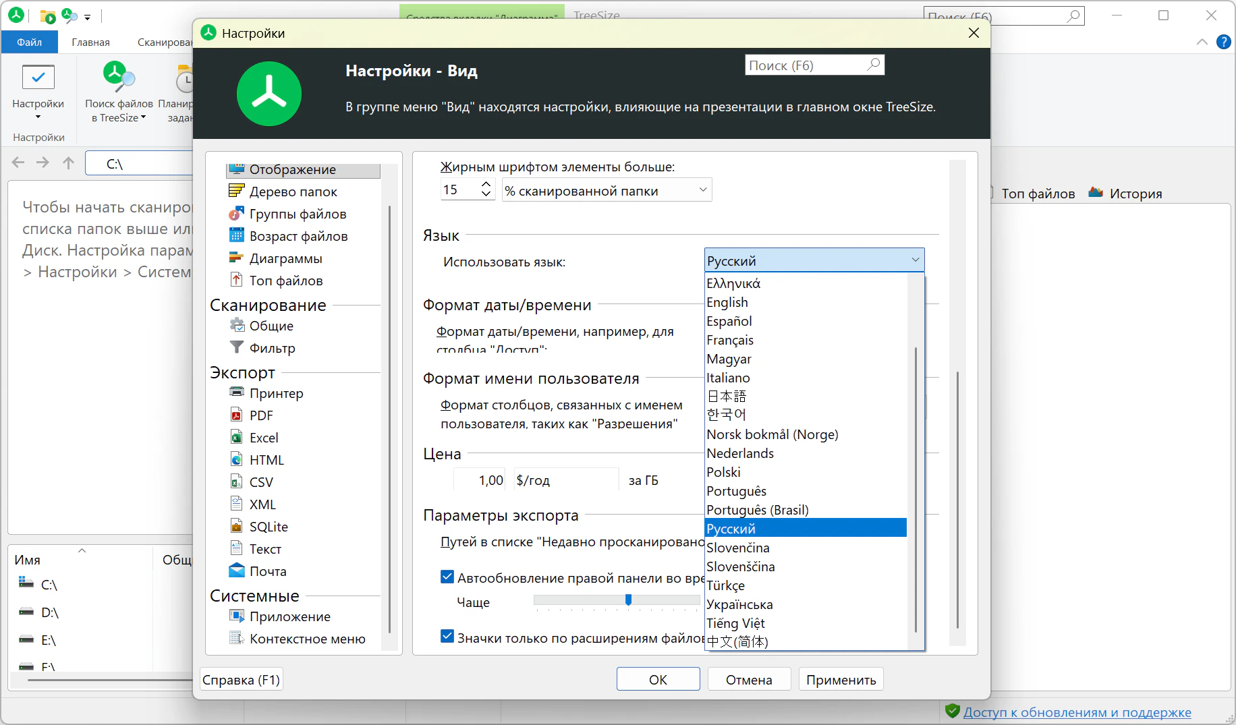Disable Автообновление правой панели checkbox
The height and width of the screenshot is (725, 1236).
coord(447,577)
